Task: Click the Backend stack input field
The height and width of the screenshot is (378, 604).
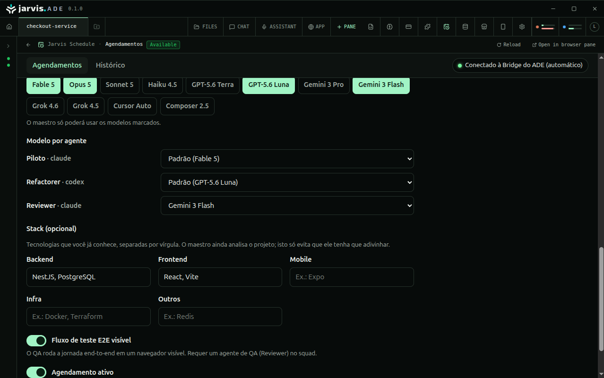Action: tap(88, 277)
